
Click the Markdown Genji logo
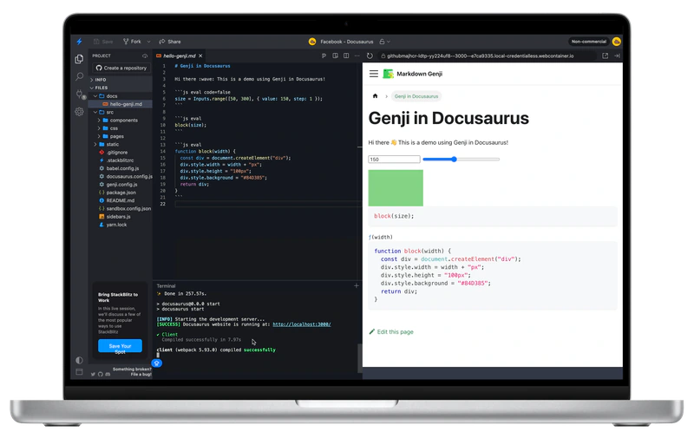click(388, 74)
